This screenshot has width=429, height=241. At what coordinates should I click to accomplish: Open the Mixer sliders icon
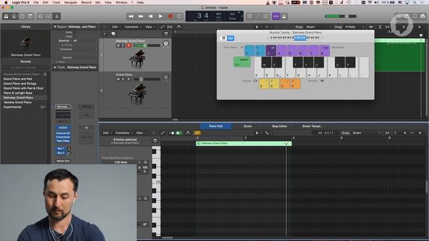click(x=48, y=16)
